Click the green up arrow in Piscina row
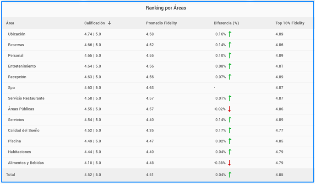Screen dimensions: 315x184 click(230, 142)
